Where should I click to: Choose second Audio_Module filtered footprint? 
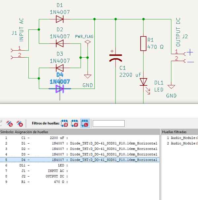(x=181, y=143)
